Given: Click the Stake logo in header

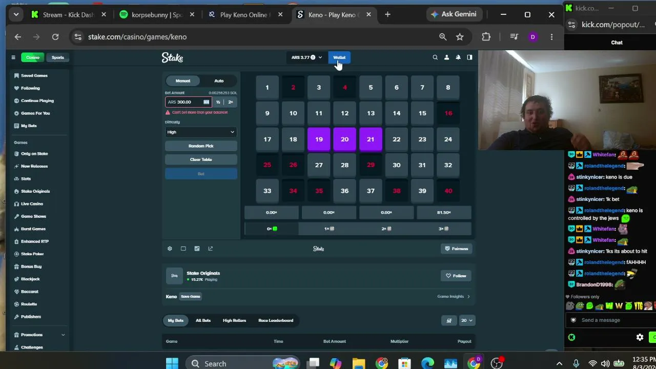Looking at the screenshot, I should tap(172, 57).
